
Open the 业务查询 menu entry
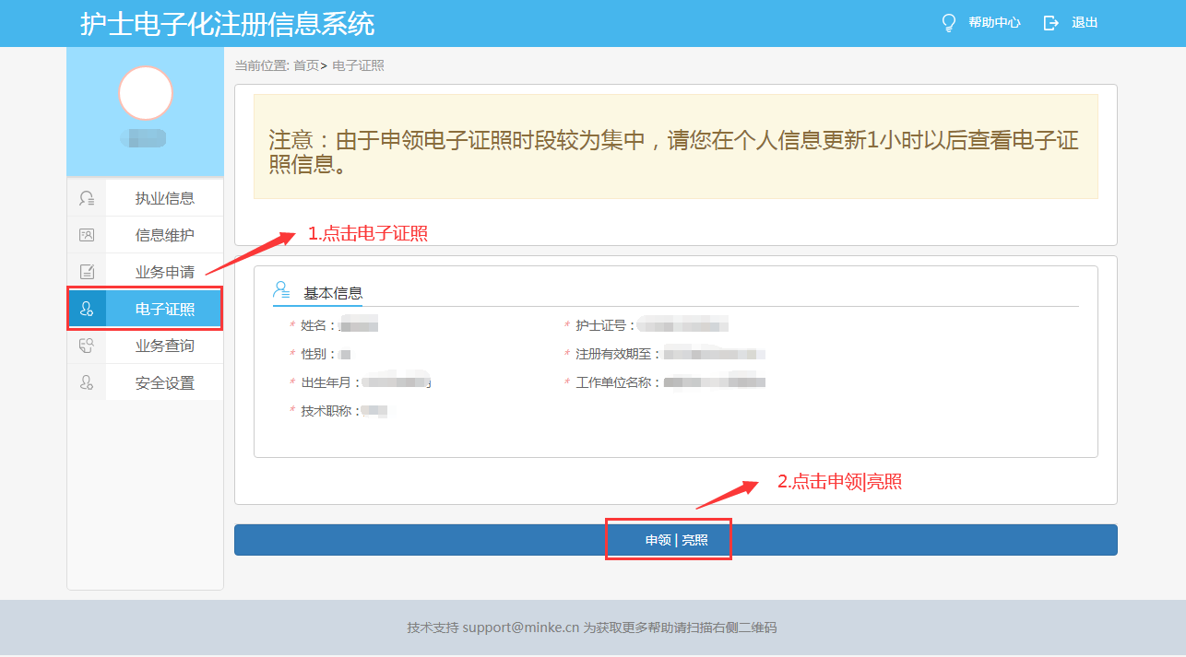coord(164,345)
